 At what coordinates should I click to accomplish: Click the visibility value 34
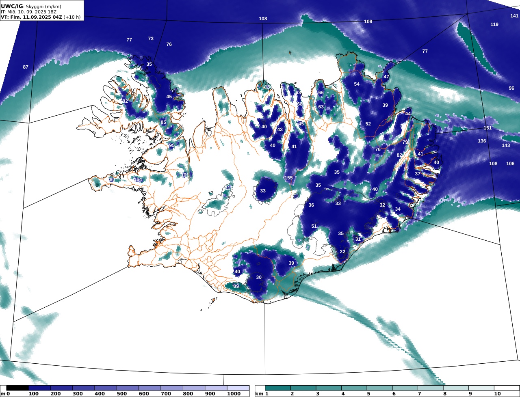[398, 209]
